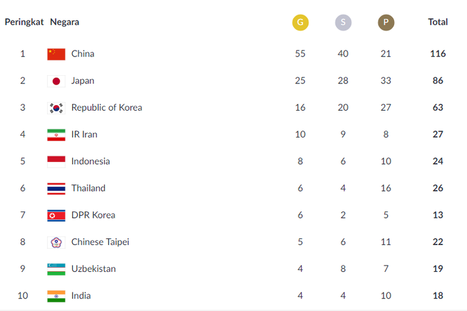This screenshot has width=467, height=311.
Task: Click the Chinese Taipei flag icon
Action: [x=56, y=242]
